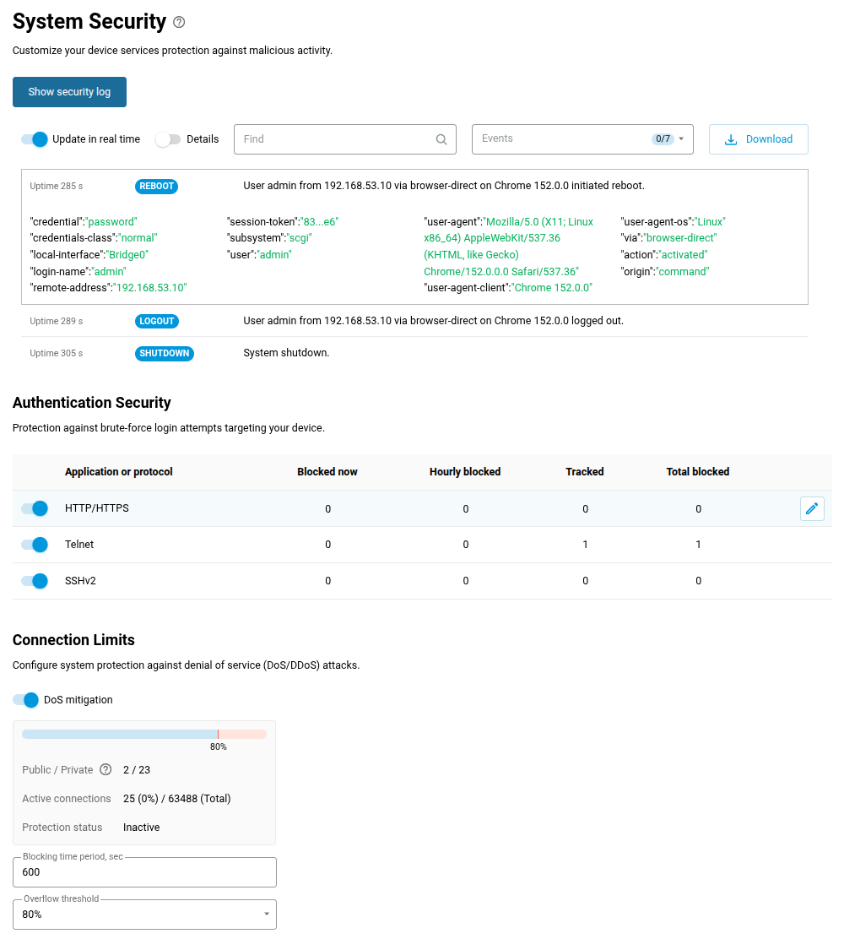This screenshot has height=939, width=844.
Task: Click inside the Find search field
Action: pyautogui.click(x=335, y=139)
